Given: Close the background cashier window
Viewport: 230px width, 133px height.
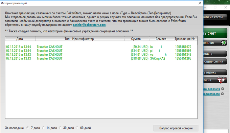Looking at the screenshot, I should point(226,7).
